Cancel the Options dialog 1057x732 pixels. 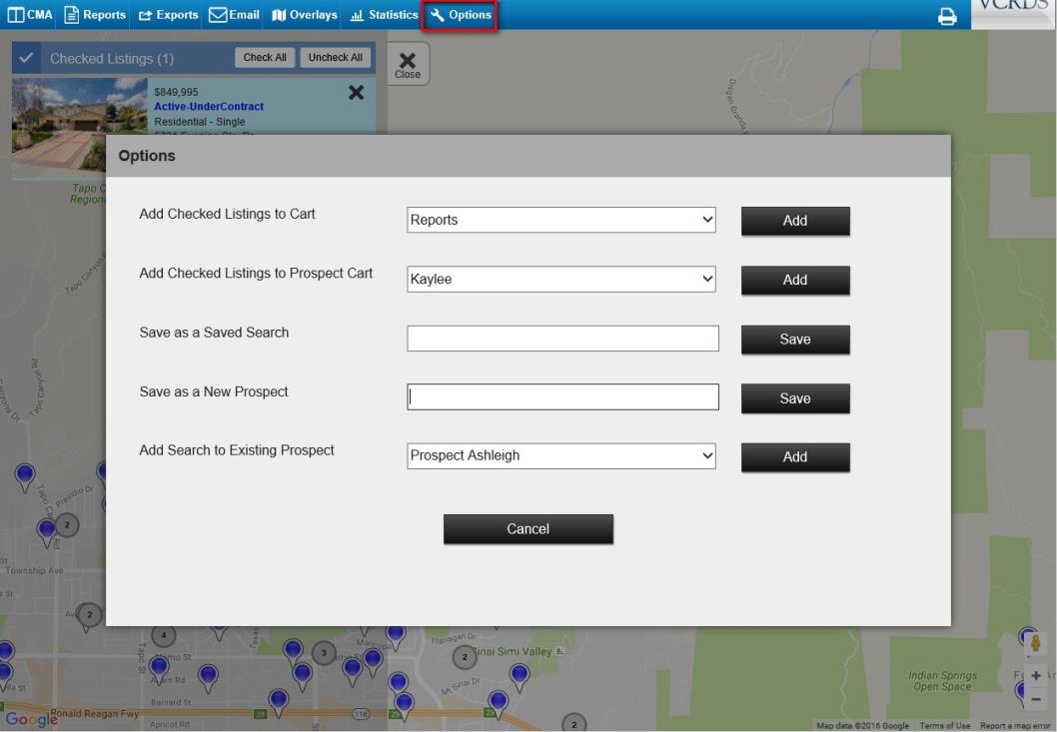click(528, 529)
